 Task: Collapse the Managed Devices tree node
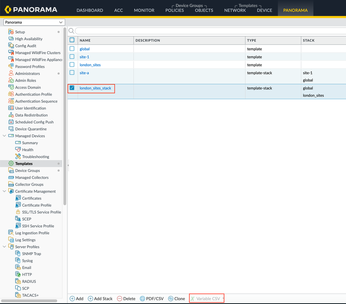pyautogui.click(x=4, y=136)
